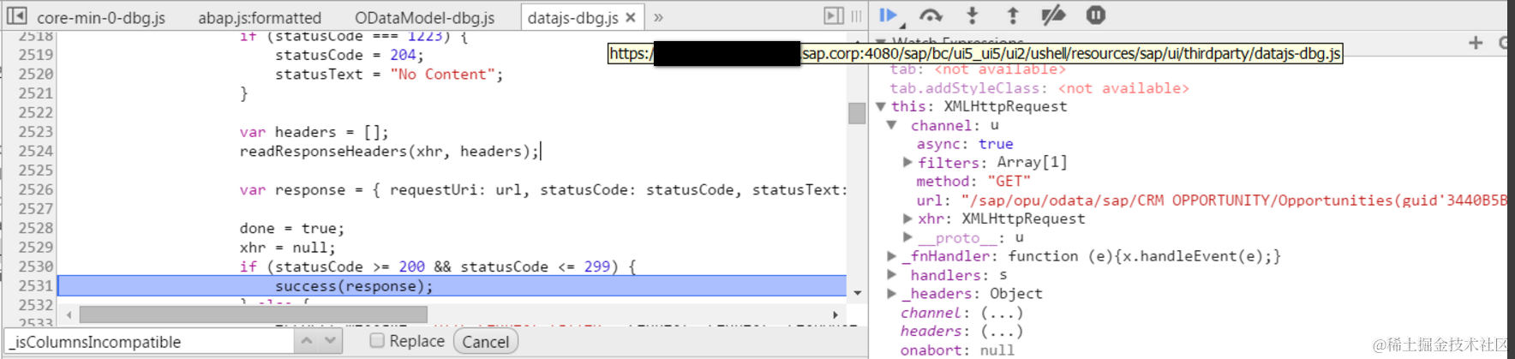Resume script execution
The height and width of the screenshot is (359, 1515).
pos(888,15)
